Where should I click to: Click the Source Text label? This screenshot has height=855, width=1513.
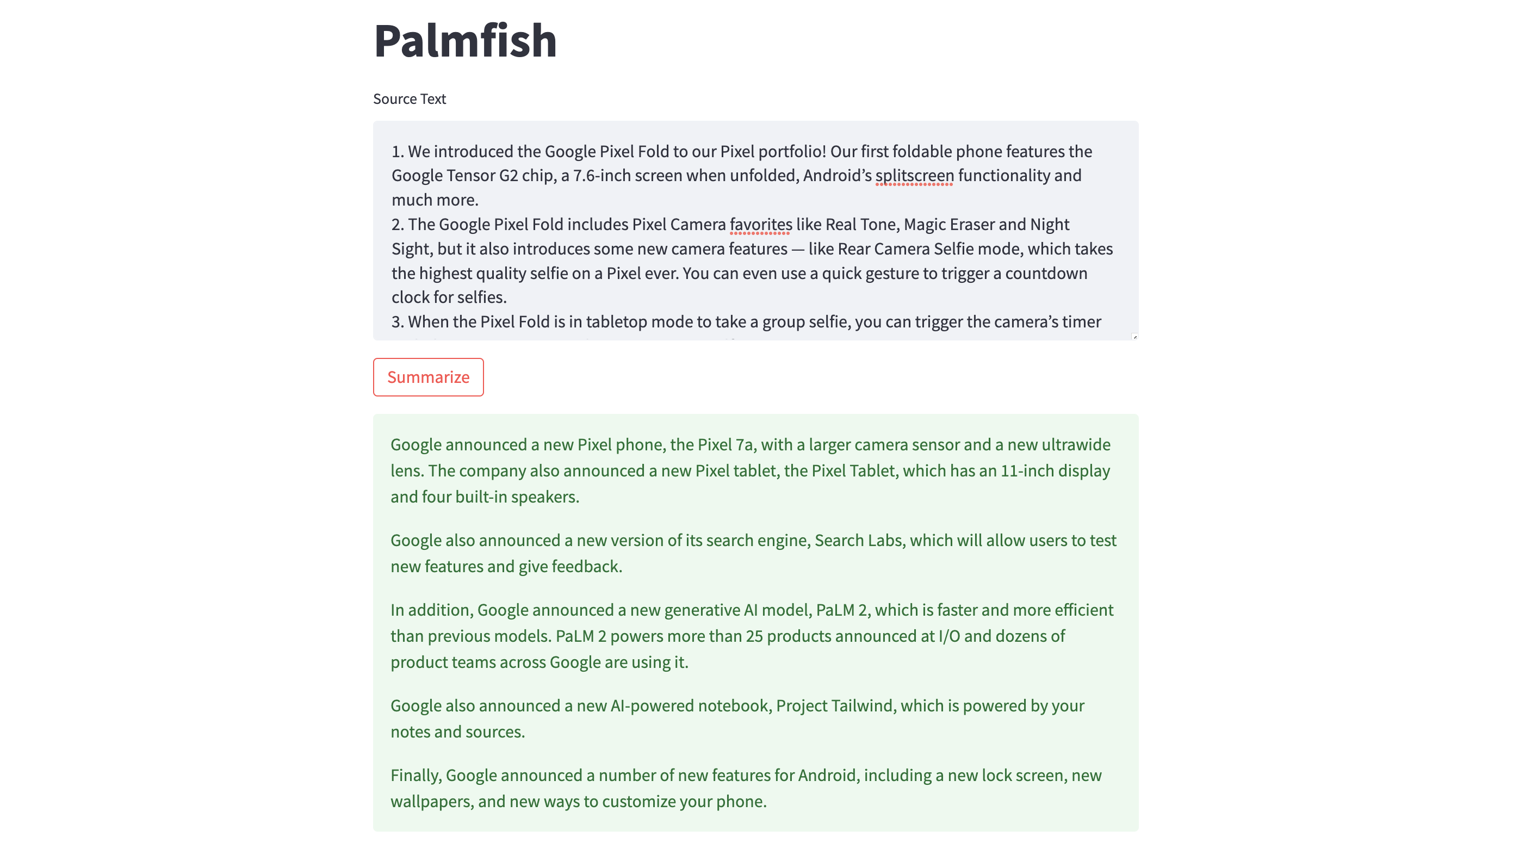pyautogui.click(x=410, y=98)
